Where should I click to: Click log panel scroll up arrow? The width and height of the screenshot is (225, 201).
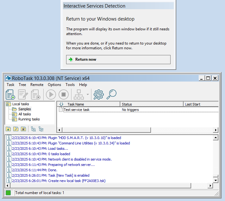tap(216, 138)
